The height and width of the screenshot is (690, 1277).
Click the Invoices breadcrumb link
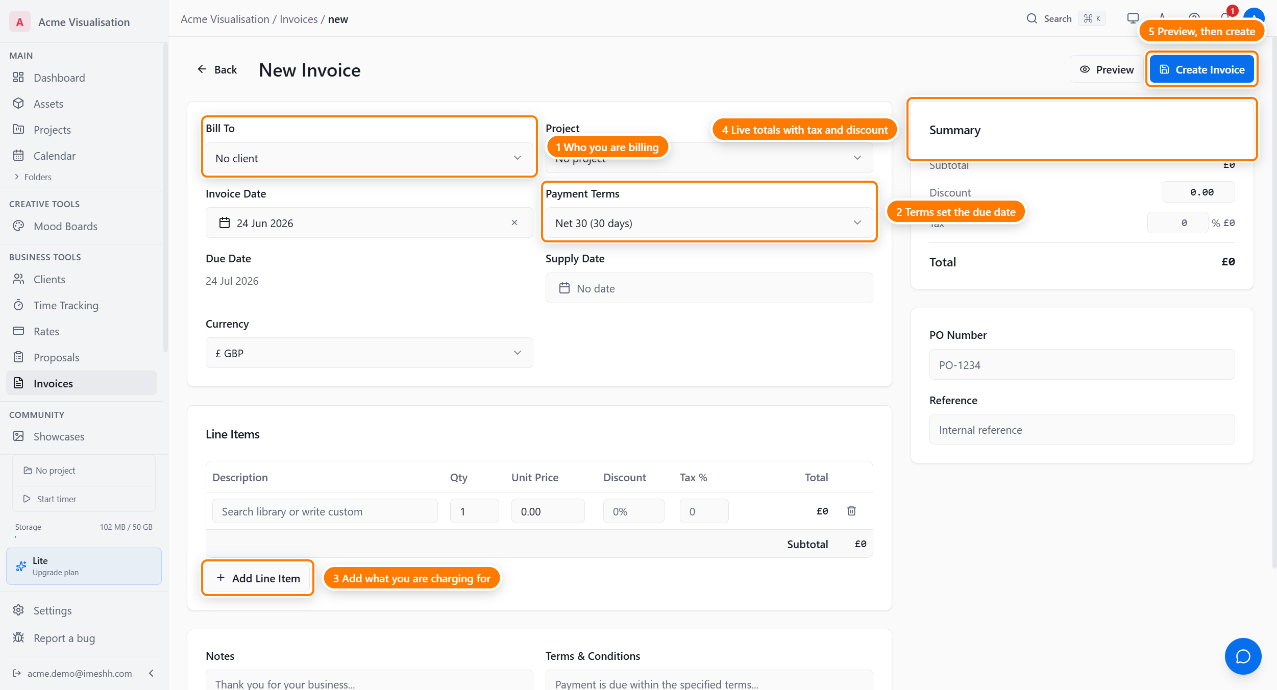point(299,19)
